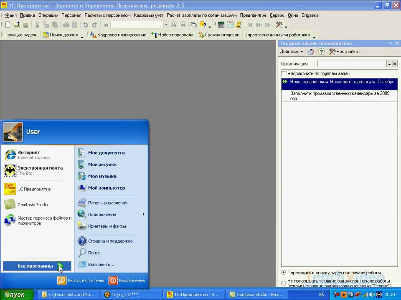The height and width of the screenshot is (300, 401).
Task: Click the Find next binoculars icon
Action: 174,25
